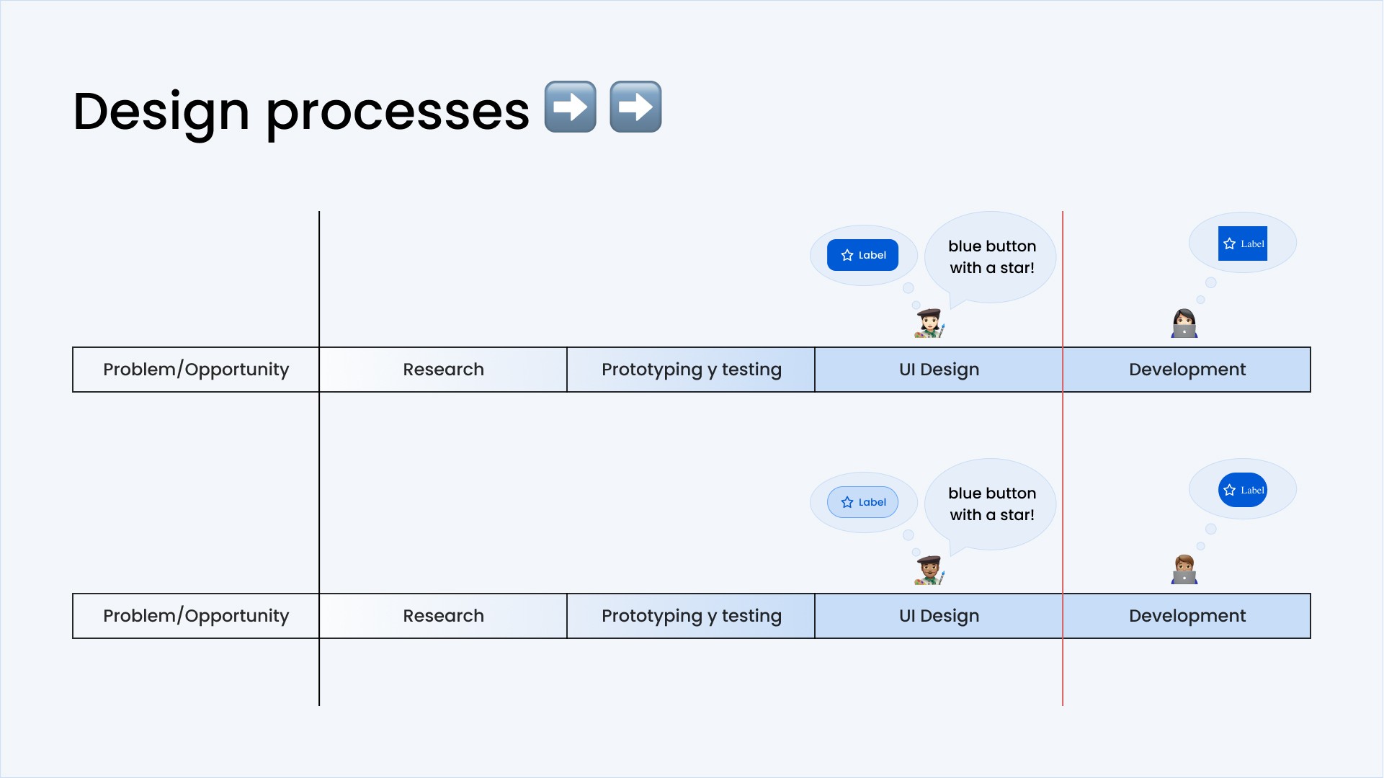Select the UI Design column header top row

(x=938, y=370)
